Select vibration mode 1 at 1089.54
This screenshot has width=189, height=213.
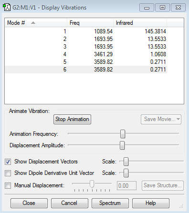coord(86,31)
